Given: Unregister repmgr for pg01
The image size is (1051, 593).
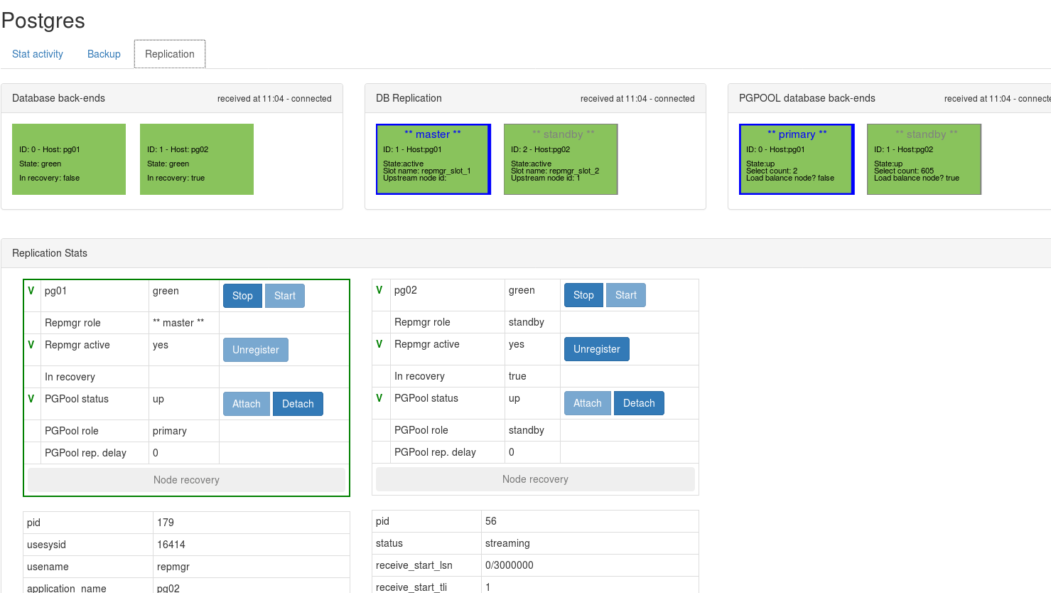Looking at the screenshot, I should [256, 350].
